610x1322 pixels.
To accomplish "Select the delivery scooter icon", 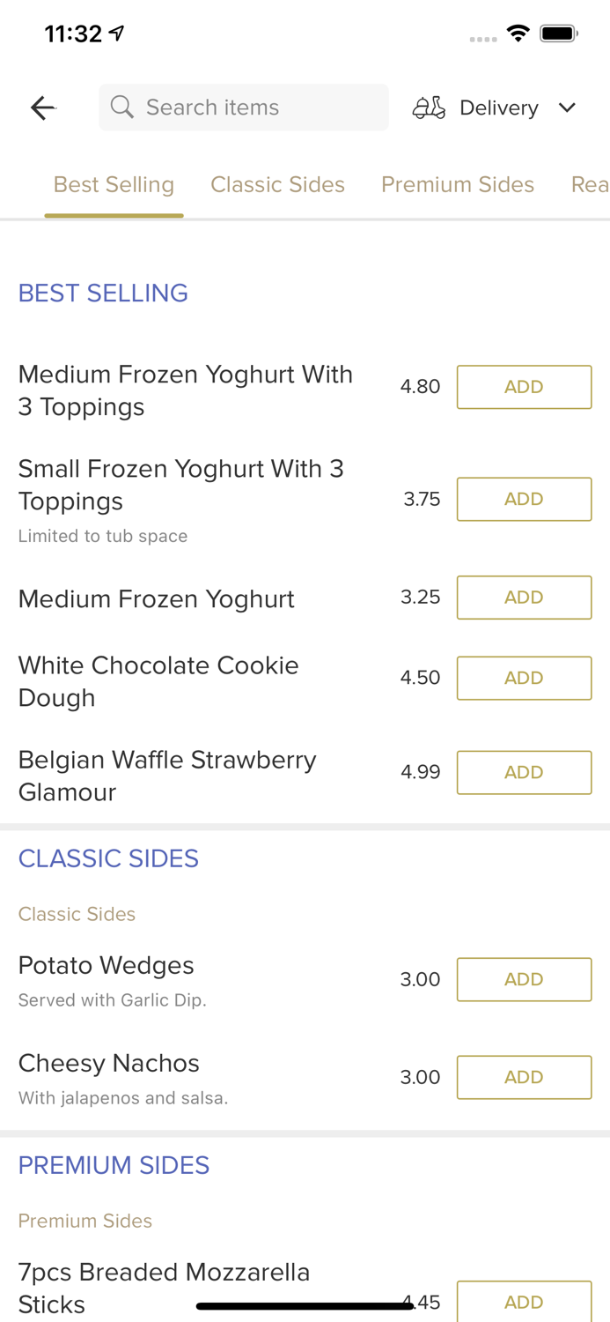I will coord(429,107).
